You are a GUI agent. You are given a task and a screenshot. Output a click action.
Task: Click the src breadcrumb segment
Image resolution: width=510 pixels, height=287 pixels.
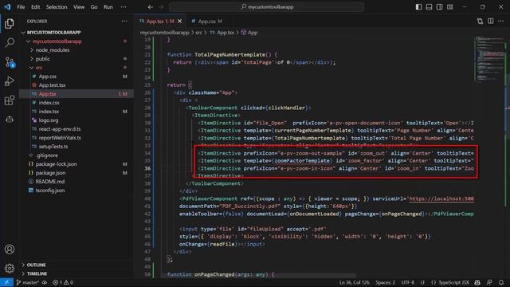(x=198, y=33)
